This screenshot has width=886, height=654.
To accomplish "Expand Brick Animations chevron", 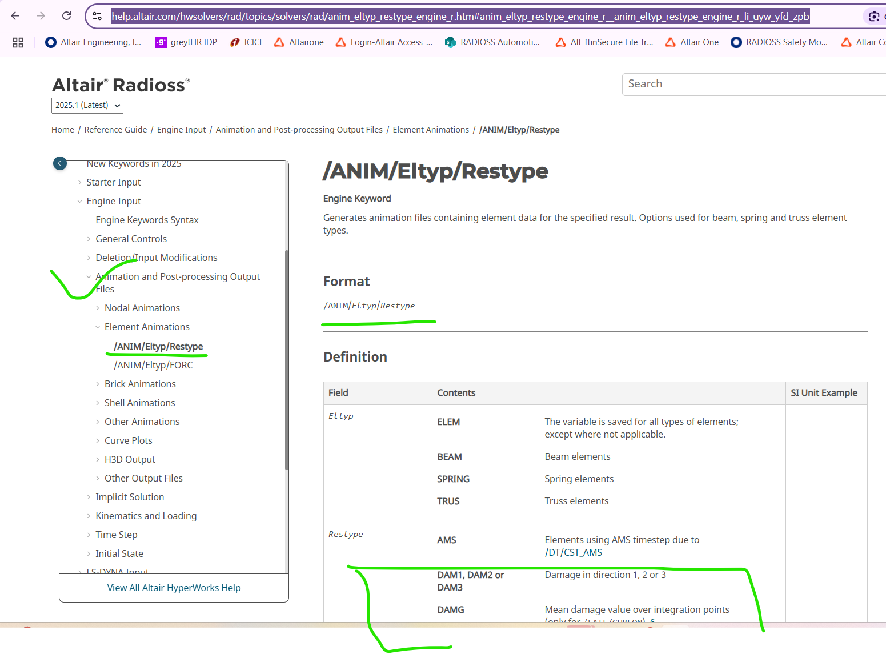I will tap(98, 384).
